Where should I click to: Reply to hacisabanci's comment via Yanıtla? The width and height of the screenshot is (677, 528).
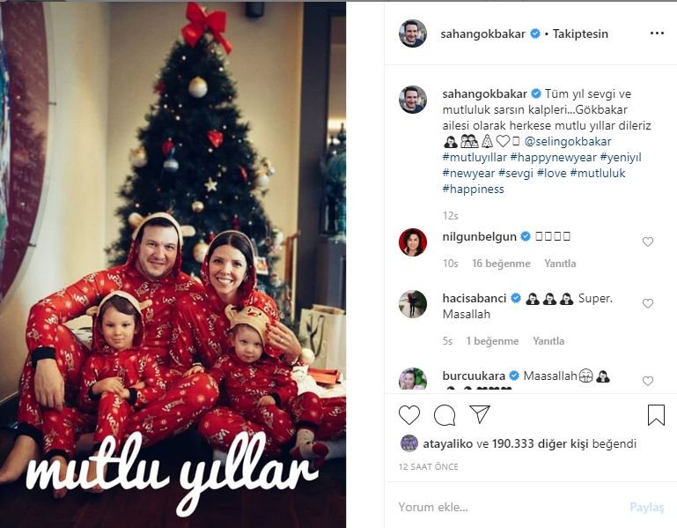(x=548, y=341)
